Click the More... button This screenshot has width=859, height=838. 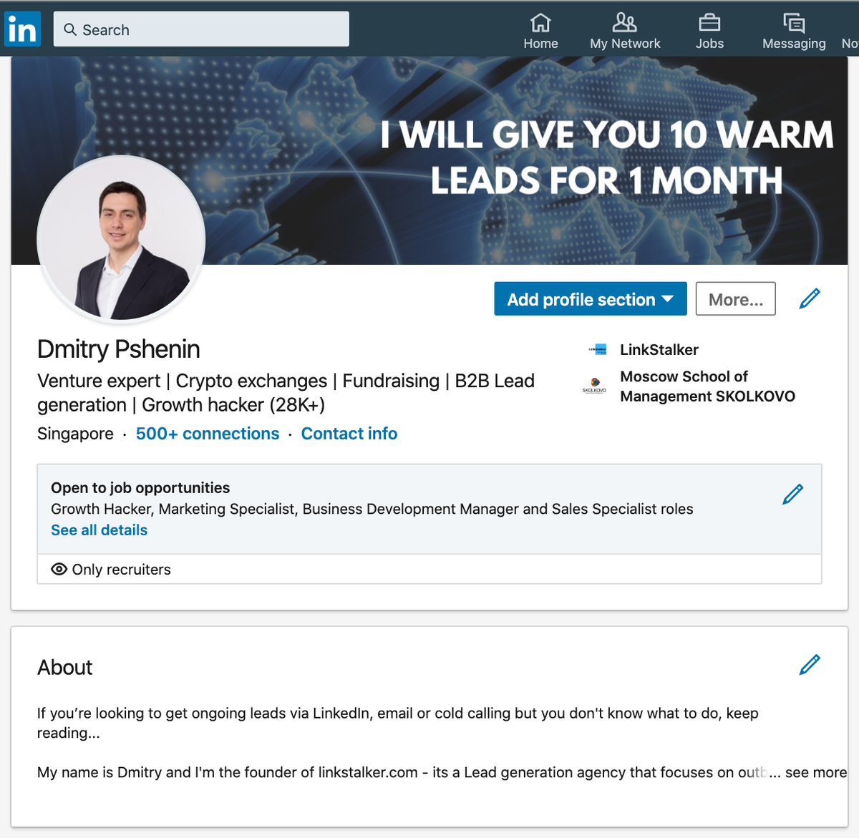736,299
